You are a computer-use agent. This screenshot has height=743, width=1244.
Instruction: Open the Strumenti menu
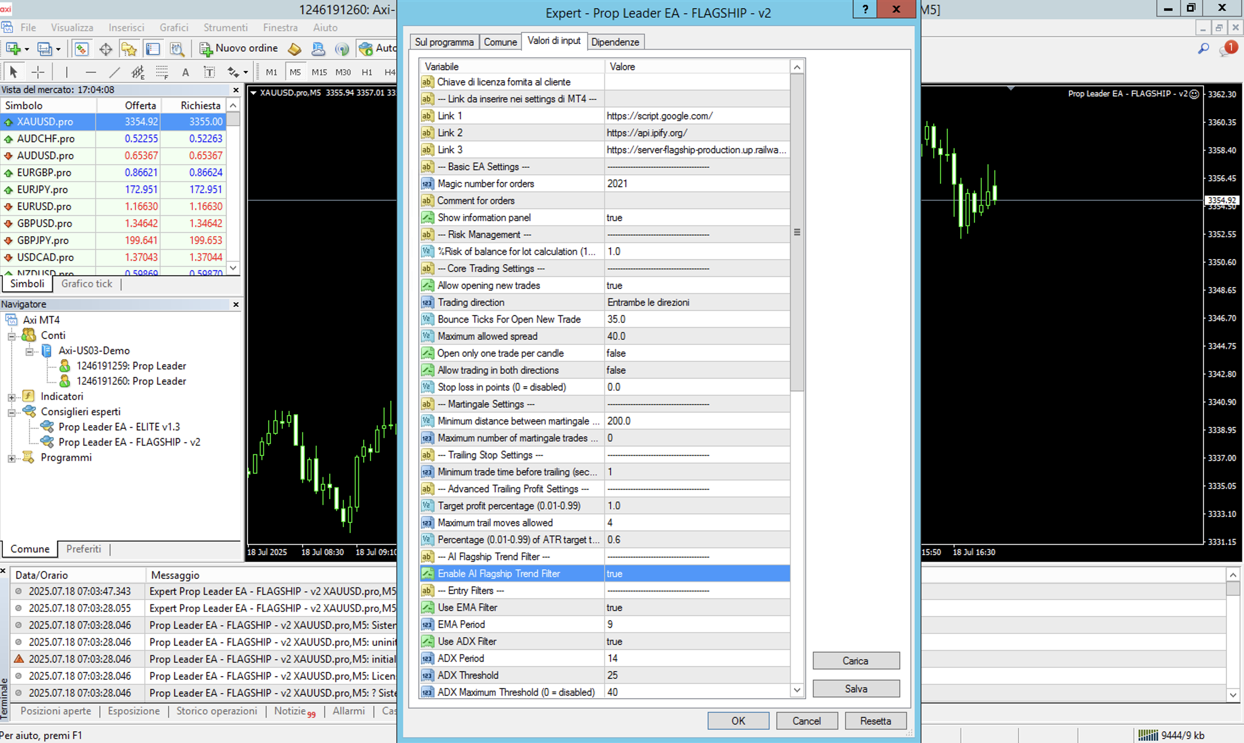[x=225, y=28]
